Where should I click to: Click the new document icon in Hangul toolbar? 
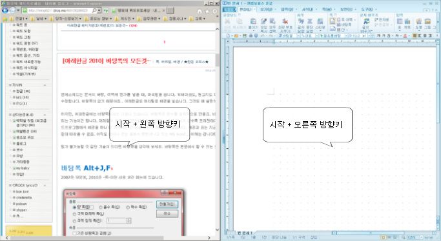229,36
